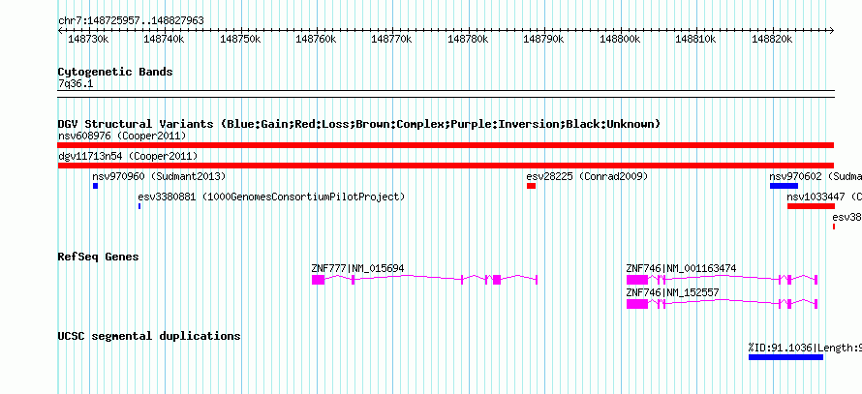Open the nsv608976 (Cooper2011) label
This screenshot has width=862, height=394.
122,136
